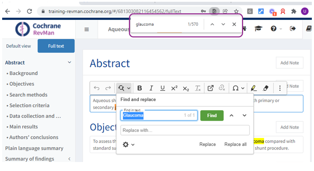The width and height of the screenshot is (314, 171).
Task: Click the Replace with input field
Action: click(185, 130)
